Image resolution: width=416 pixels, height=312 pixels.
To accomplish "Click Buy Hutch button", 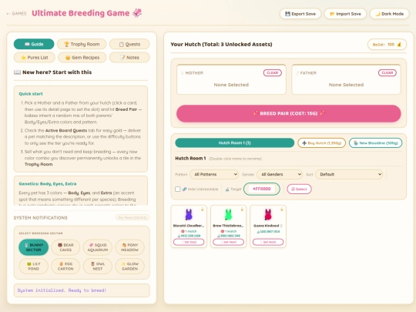I will 321,143.
